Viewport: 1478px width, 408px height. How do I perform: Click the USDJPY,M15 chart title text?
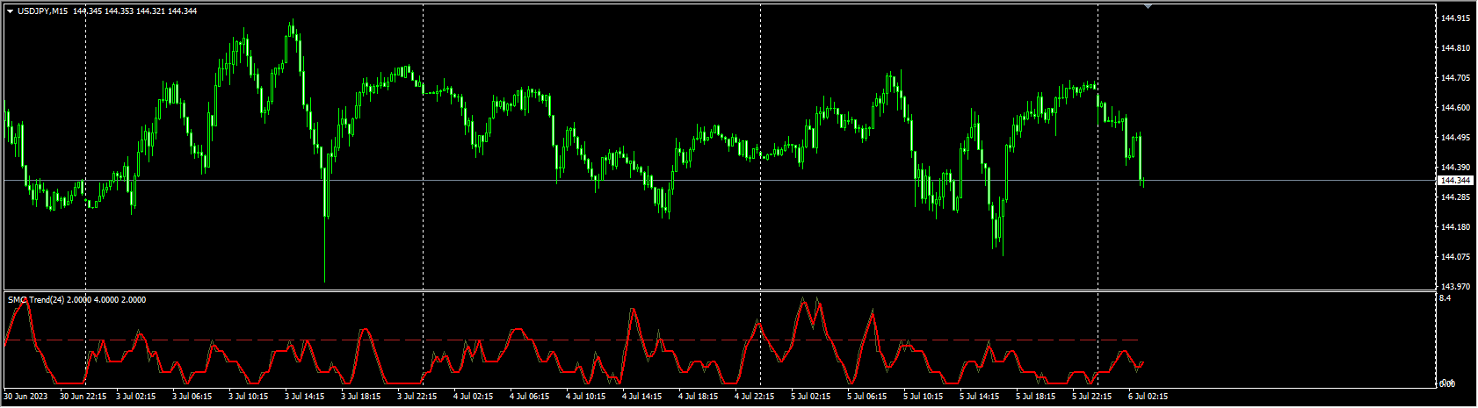[x=43, y=11]
